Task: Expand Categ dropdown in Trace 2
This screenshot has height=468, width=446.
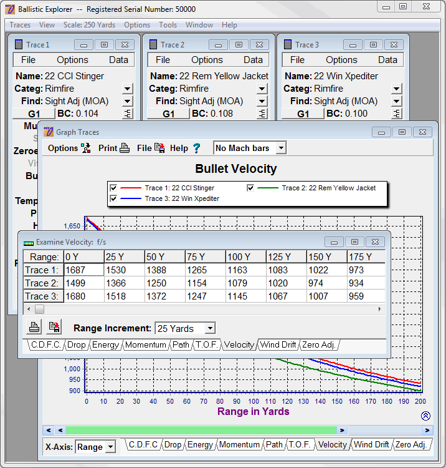Action: pos(262,89)
